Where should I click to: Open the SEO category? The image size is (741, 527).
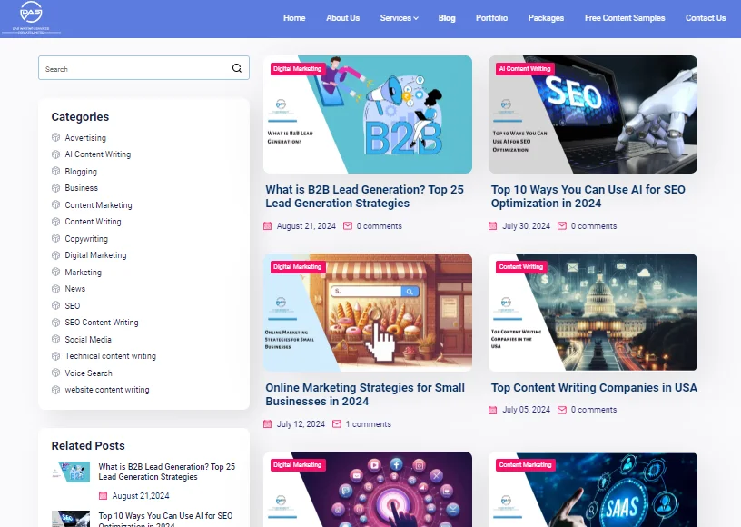tap(73, 306)
